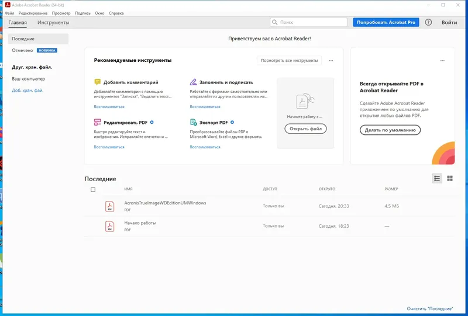This screenshot has height=316, width=468.
Task: Select Отмечено in the left sidebar
Action: 22,50
